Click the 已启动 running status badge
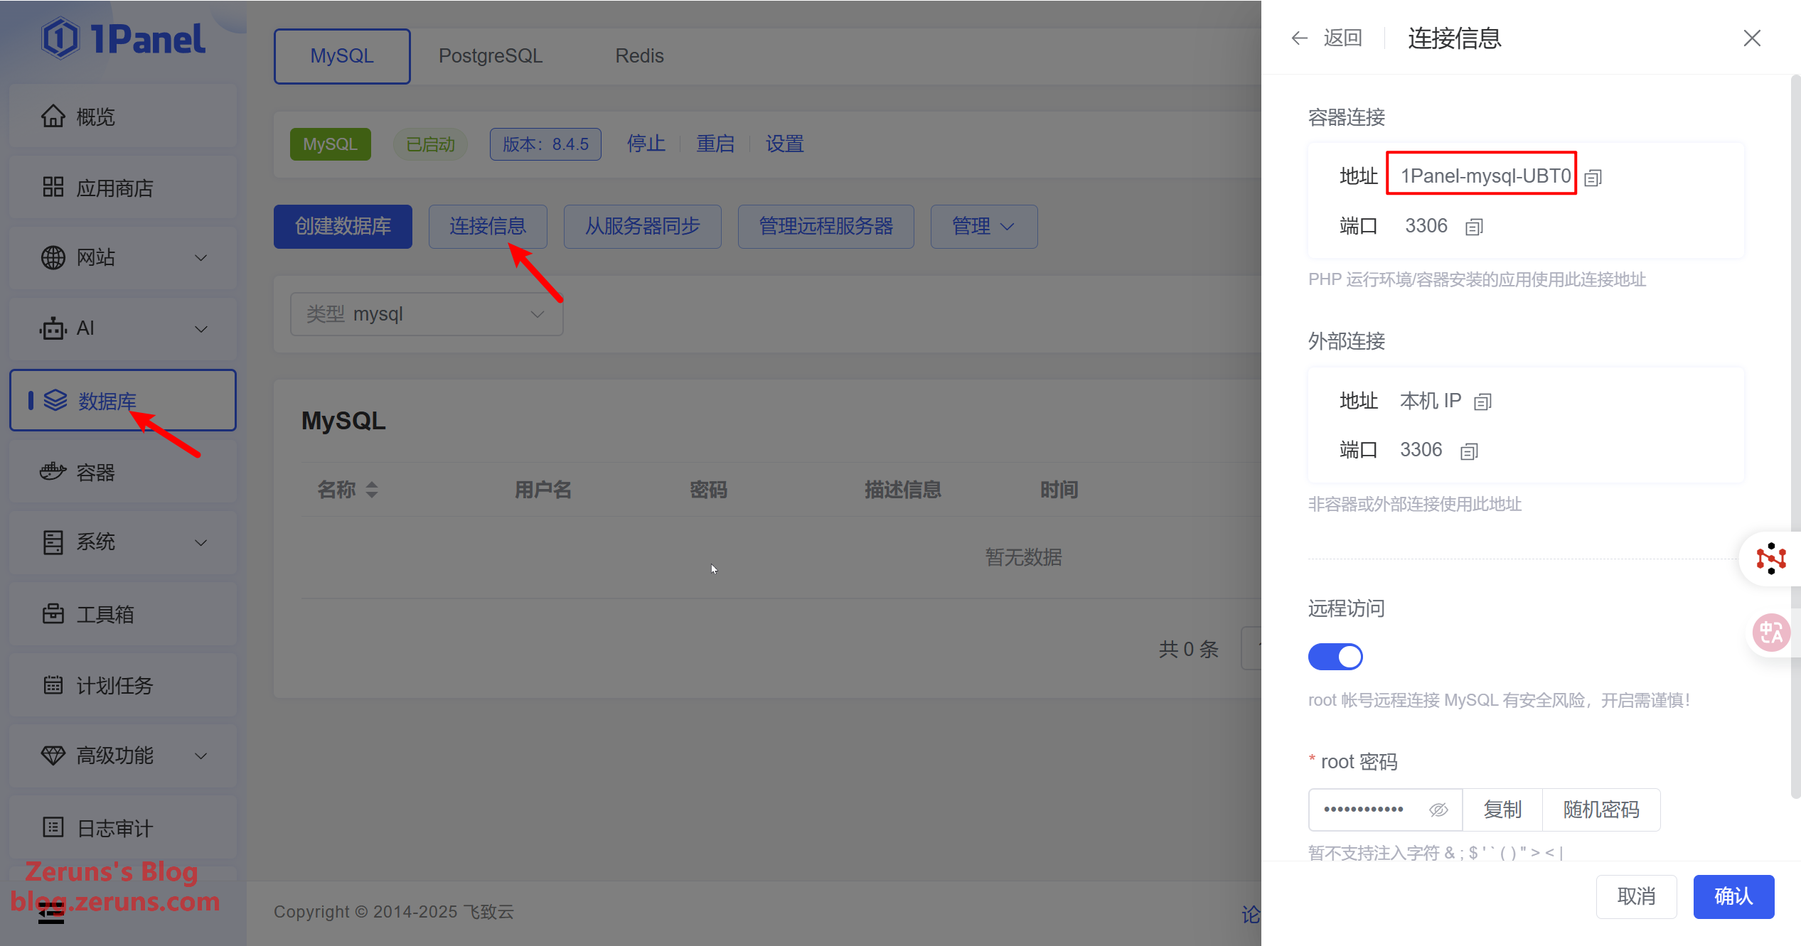 (430, 144)
